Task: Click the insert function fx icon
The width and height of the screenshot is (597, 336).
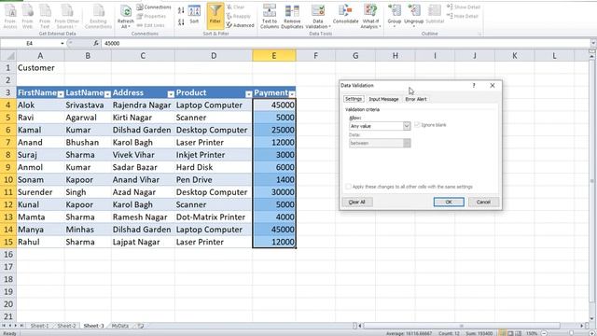Action: coord(95,43)
